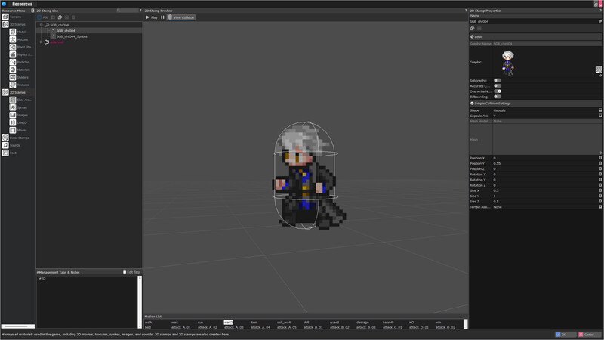
Task: Toggle the View Collision button
Action: (181, 17)
